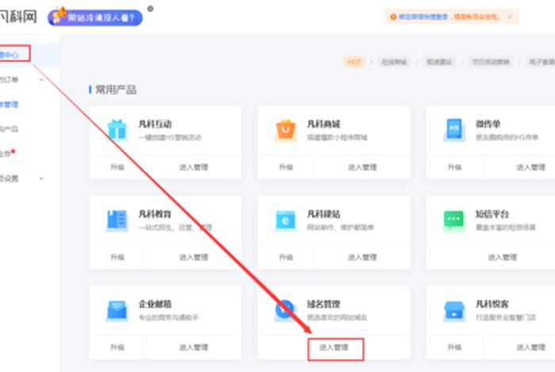The width and height of the screenshot is (555, 372).
Task: Click the 凡科教育 card title
Action: 155,214
